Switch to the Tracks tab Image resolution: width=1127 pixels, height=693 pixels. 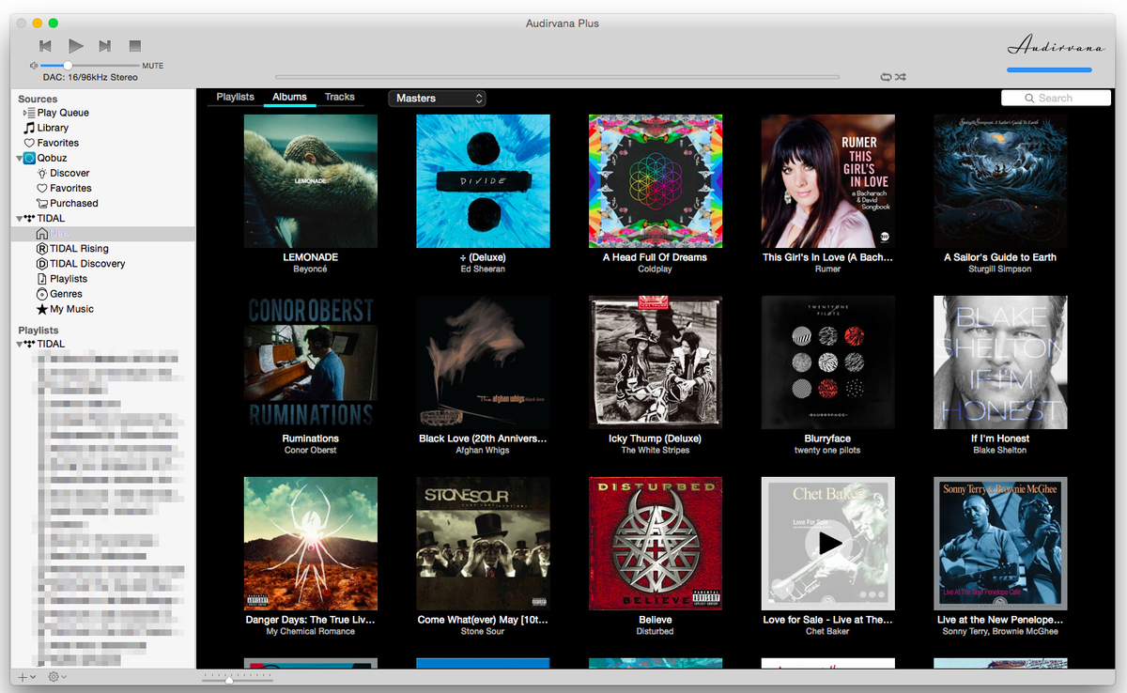(340, 97)
